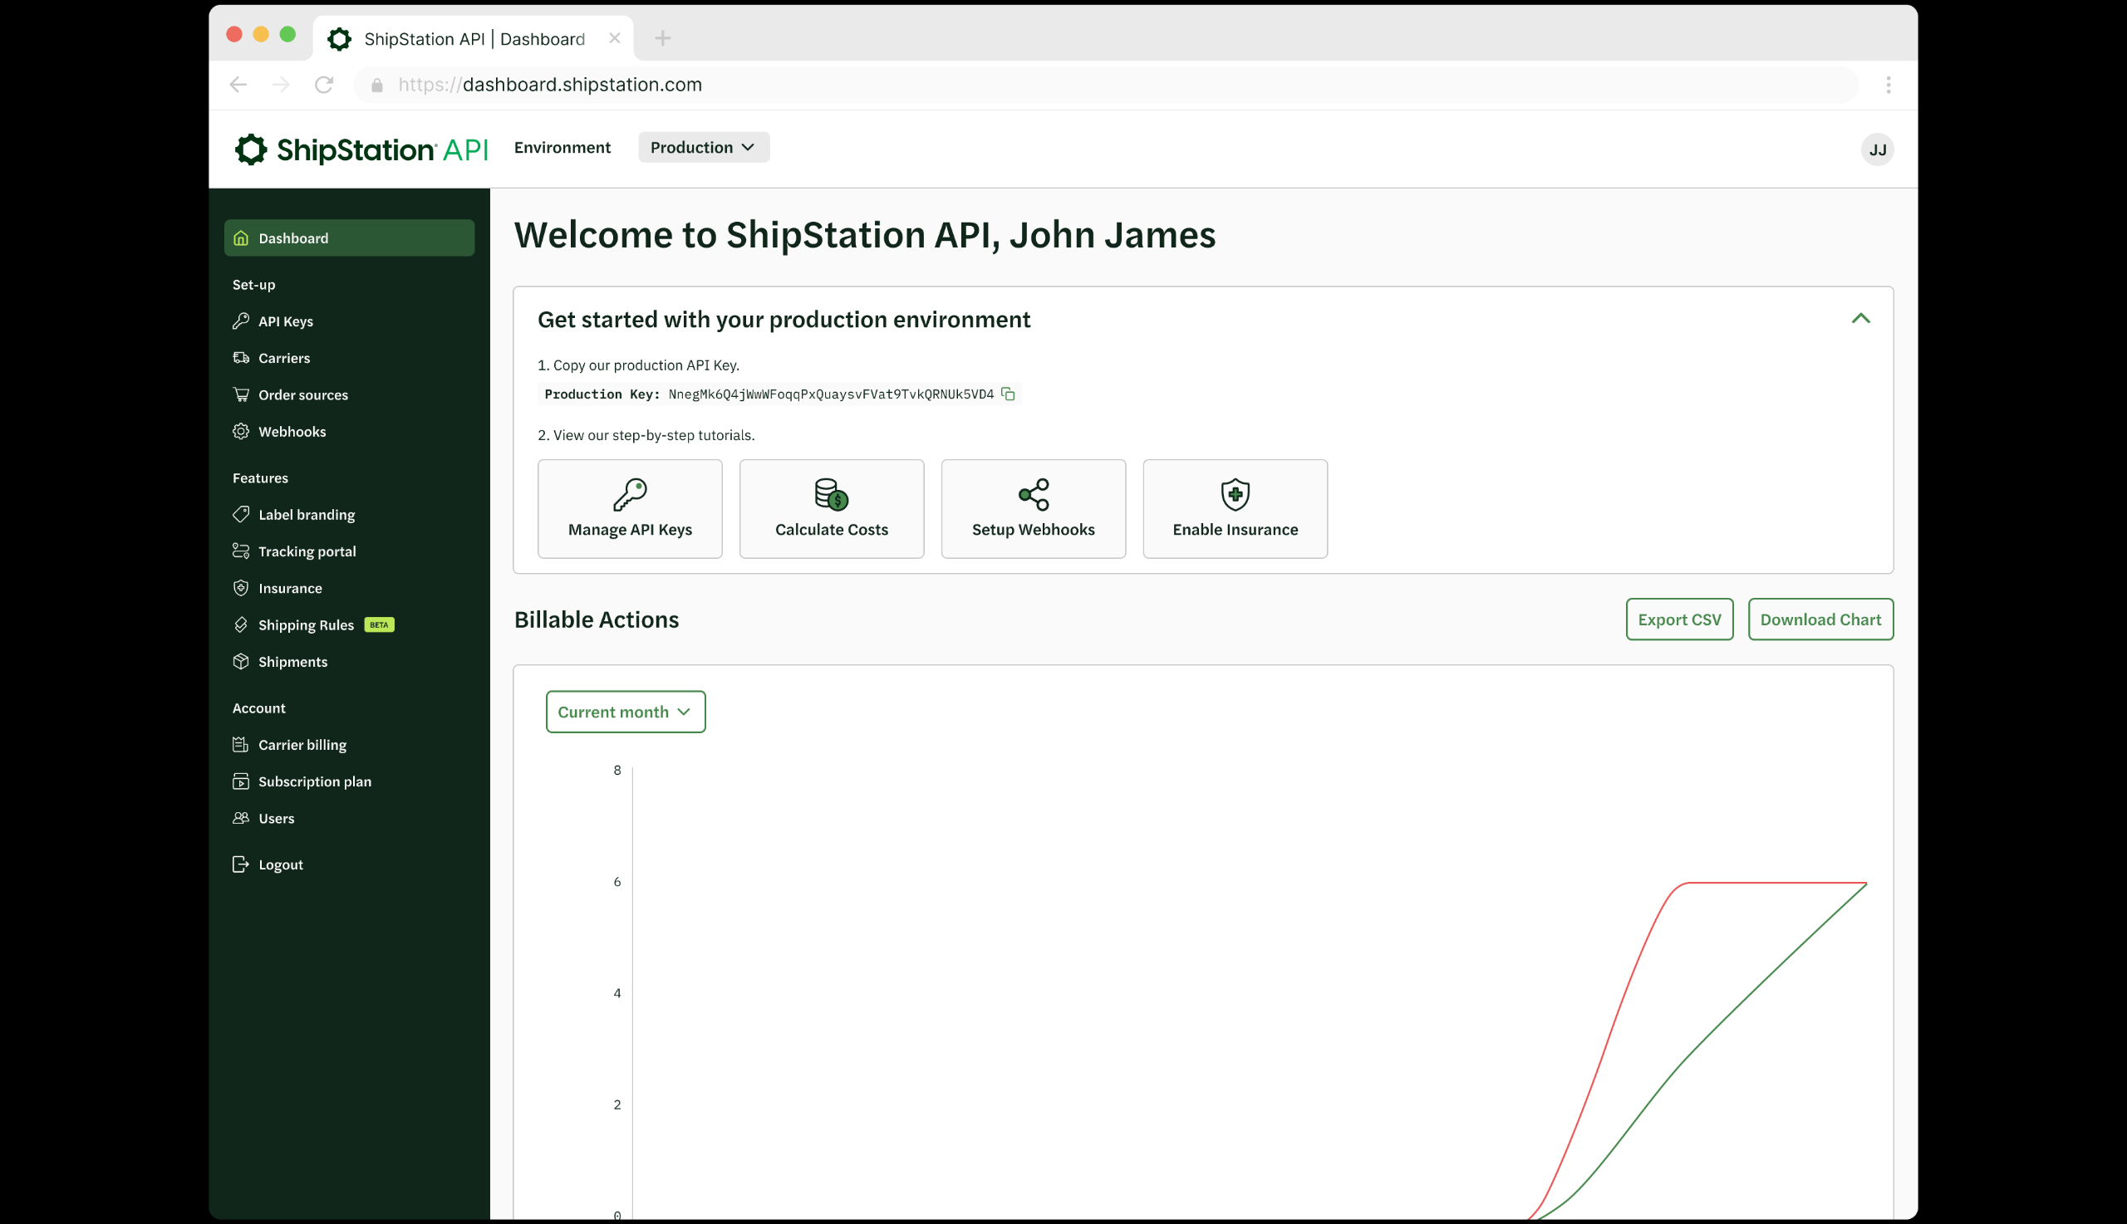
Task: Click the Download Chart button
Action: point(1821,619)
